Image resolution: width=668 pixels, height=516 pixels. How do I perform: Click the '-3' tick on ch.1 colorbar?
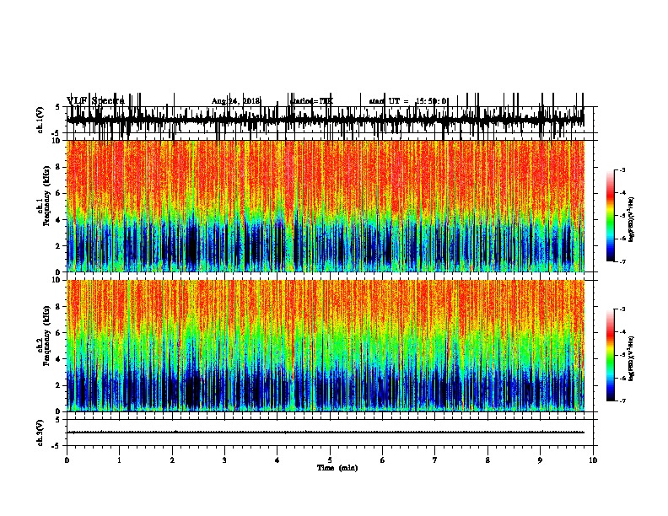tap(622, 169)
